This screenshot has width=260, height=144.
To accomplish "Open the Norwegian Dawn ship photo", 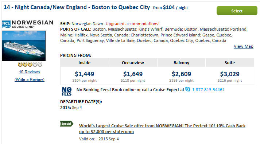I will [24, 46].
